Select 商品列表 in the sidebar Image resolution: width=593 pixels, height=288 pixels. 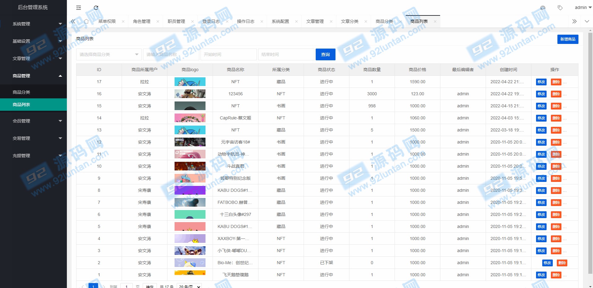[33, 105]
